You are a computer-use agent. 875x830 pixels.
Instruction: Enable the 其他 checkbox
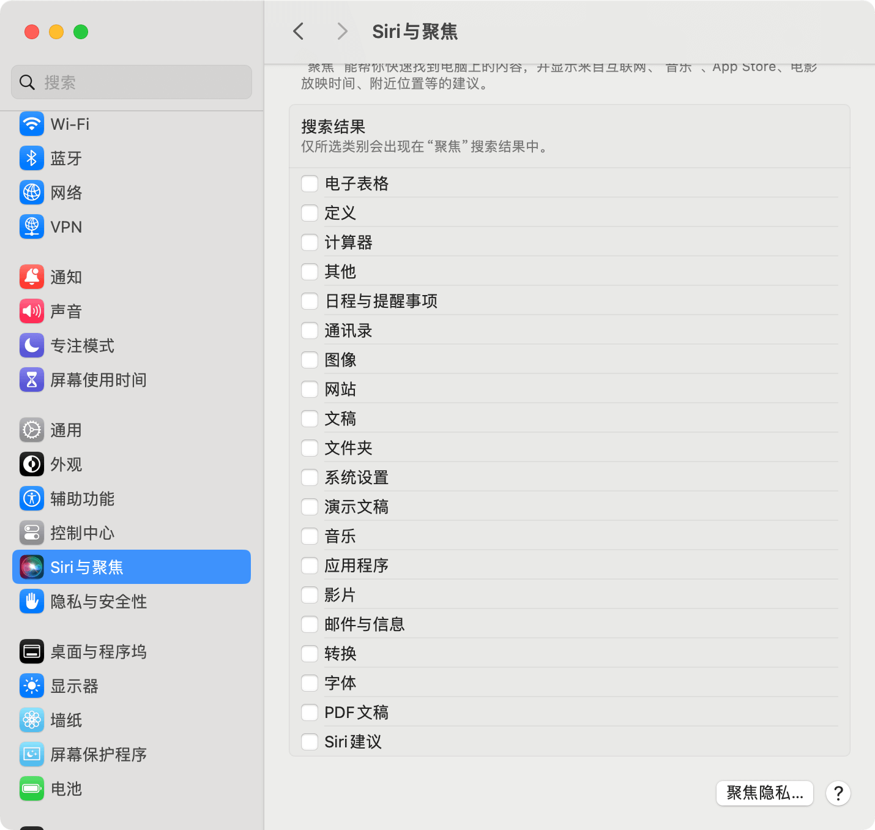(310, 272)
